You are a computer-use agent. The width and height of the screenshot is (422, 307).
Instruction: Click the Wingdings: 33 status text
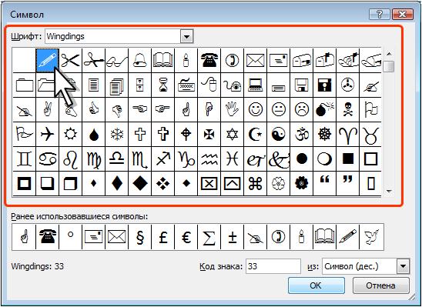(x=38, y=266)
